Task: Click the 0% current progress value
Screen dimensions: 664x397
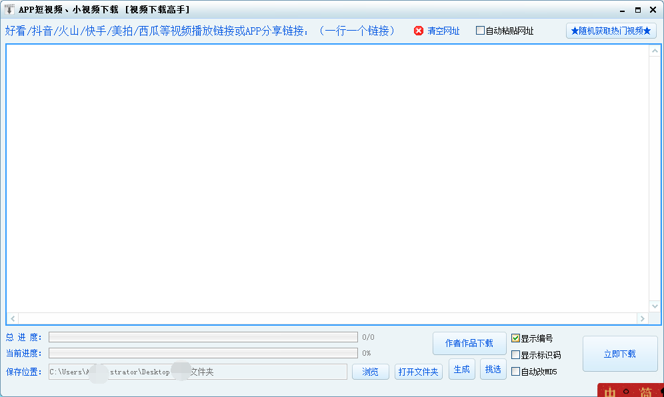Action: pyautogui.click(x=366, y=353)
